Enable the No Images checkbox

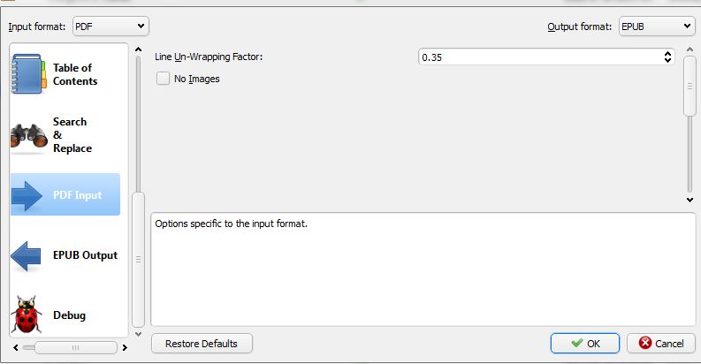click(x=163, y=79)
